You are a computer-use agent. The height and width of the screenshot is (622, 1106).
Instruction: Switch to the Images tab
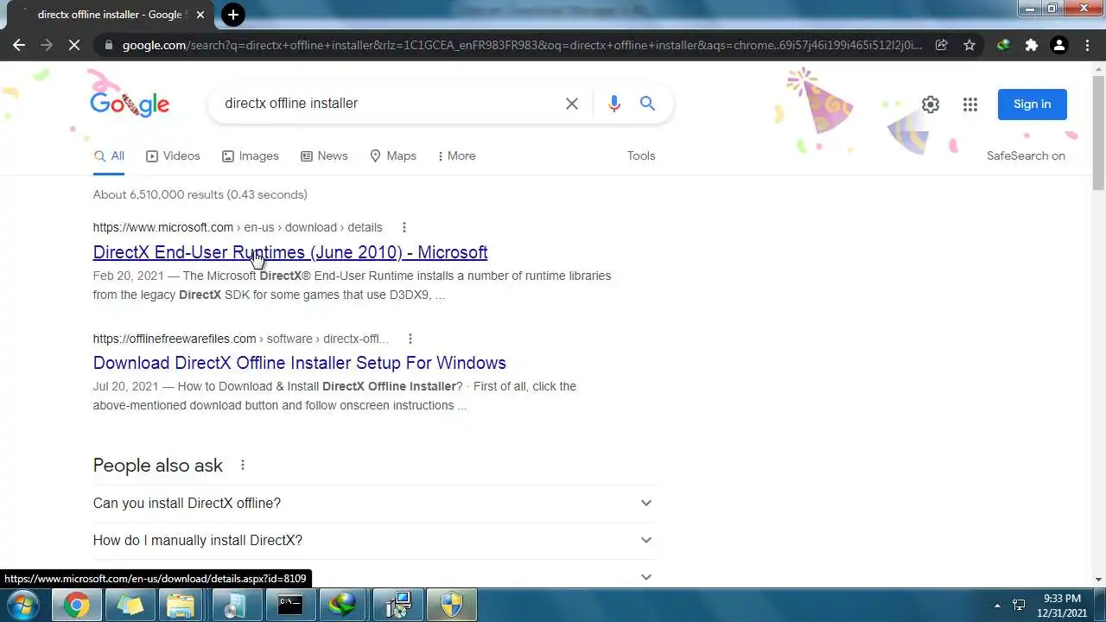tap(250, 156)
